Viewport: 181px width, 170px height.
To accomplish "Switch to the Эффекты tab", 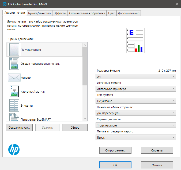I will [x=60, y=13].
